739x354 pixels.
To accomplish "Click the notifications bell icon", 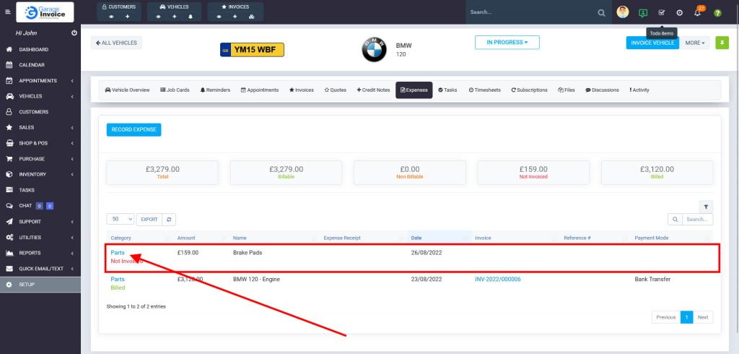I will tap(697, 13).
